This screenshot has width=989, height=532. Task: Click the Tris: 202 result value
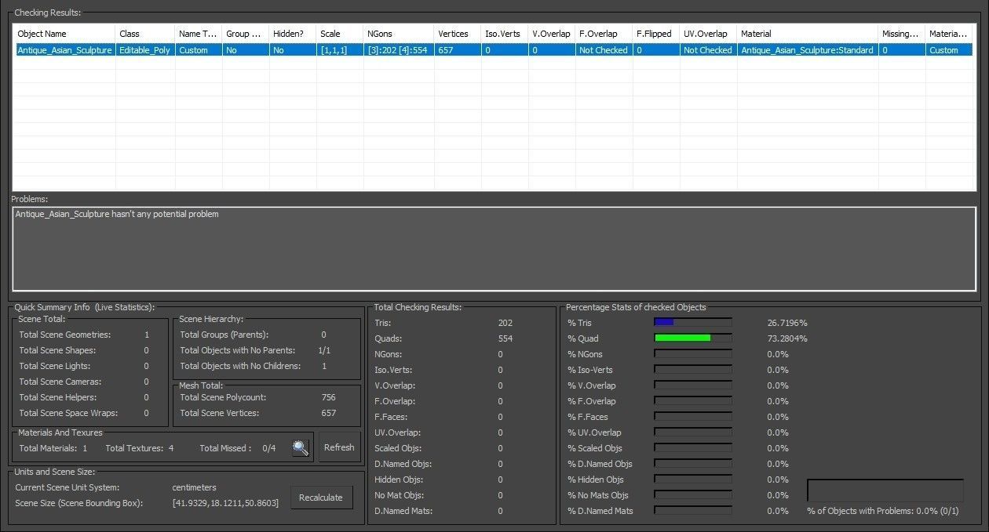click(x=505, y=323)
